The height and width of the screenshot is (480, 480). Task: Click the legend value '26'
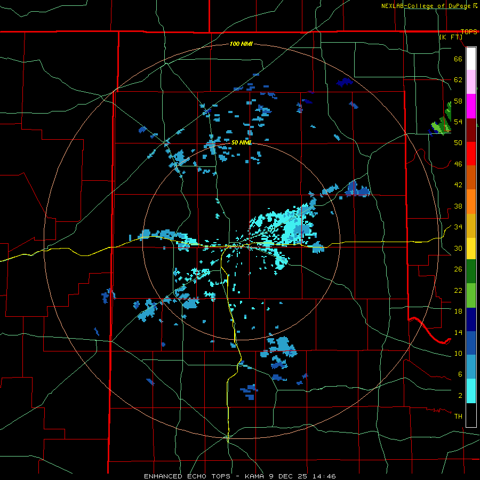coord(458,269)
